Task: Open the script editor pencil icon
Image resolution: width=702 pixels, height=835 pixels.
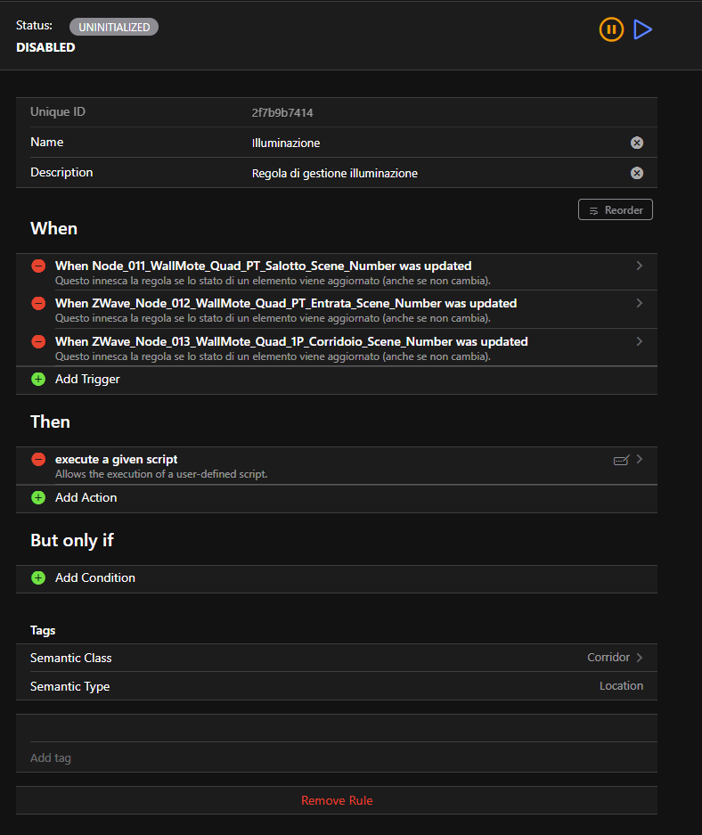Action: (x=621, y=460)
